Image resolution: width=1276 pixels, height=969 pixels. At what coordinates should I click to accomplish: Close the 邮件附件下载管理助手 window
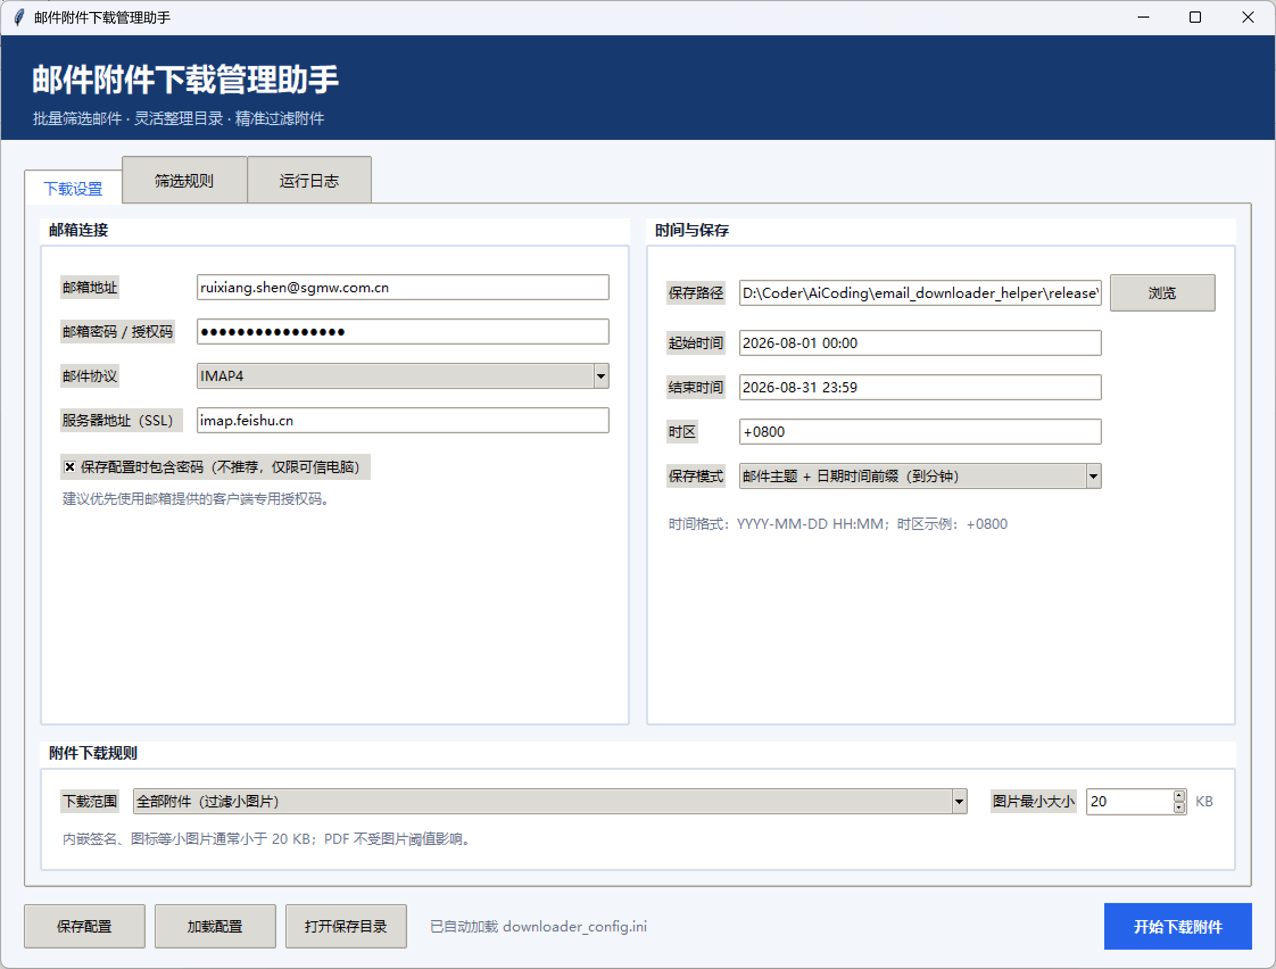[x=1248, y=17]
